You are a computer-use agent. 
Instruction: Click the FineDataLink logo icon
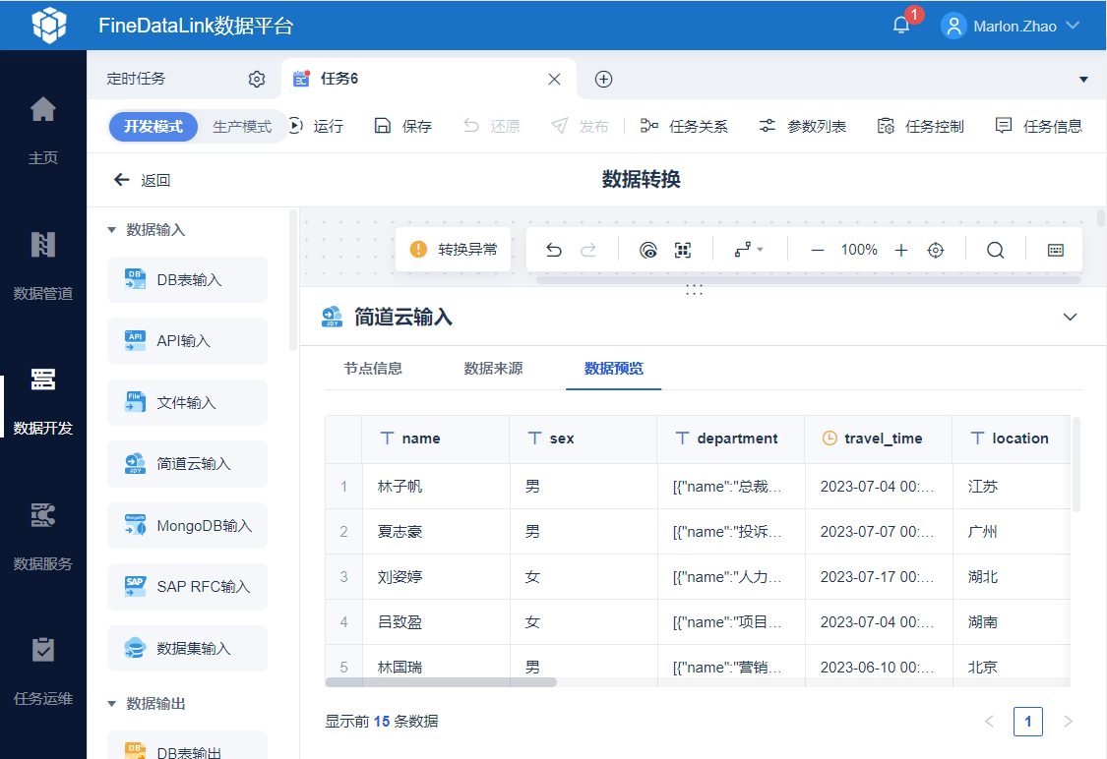[x=49, y=26]
